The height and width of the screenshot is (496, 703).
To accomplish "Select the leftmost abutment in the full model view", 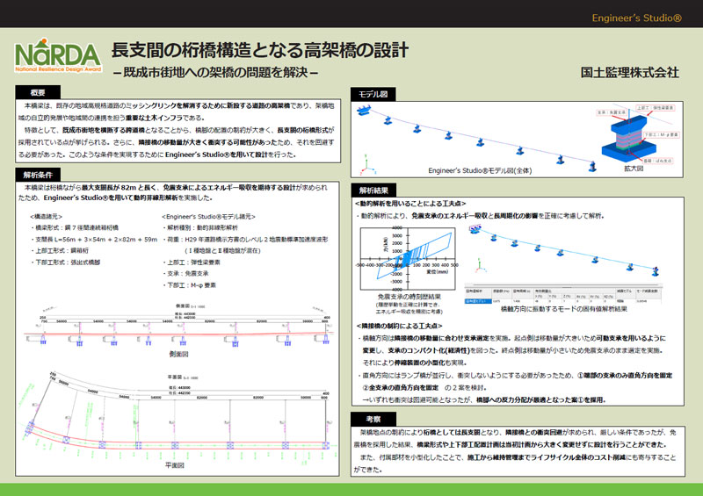I will pyautogui.click(x=361, y=111).
